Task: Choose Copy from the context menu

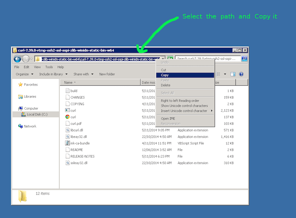Action: pos(165,75)
